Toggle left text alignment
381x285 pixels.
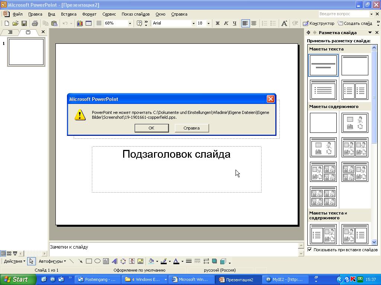[x=246, y=23]
